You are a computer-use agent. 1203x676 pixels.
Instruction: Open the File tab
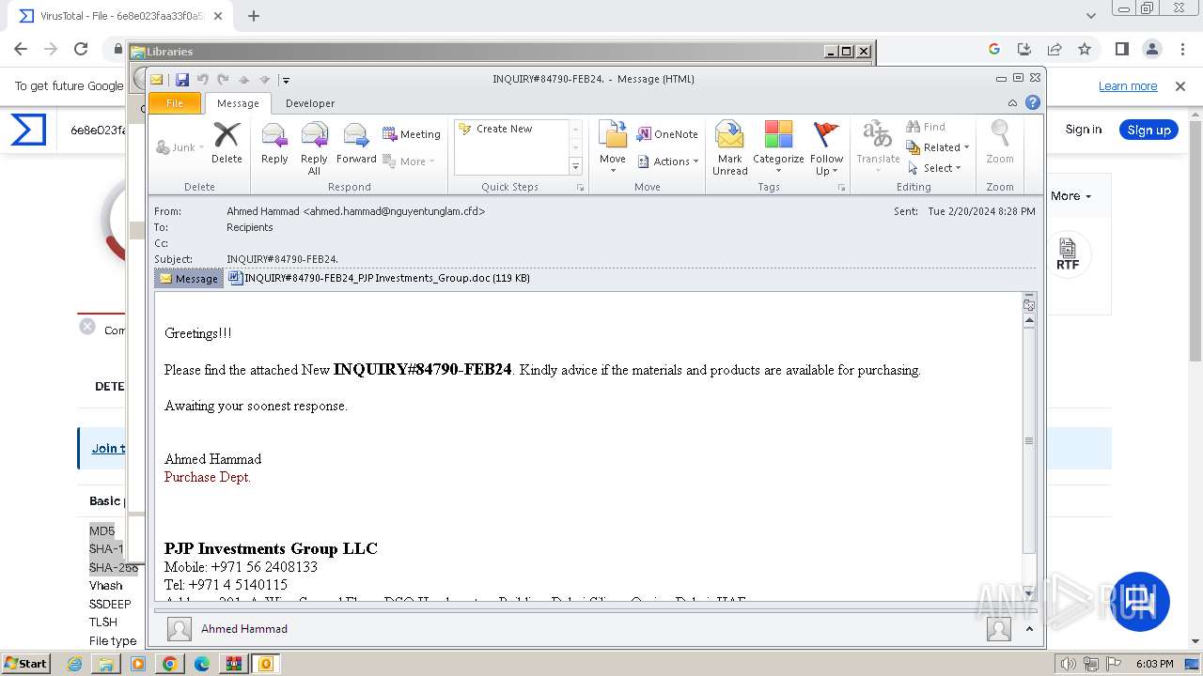(x=175, y=103)
